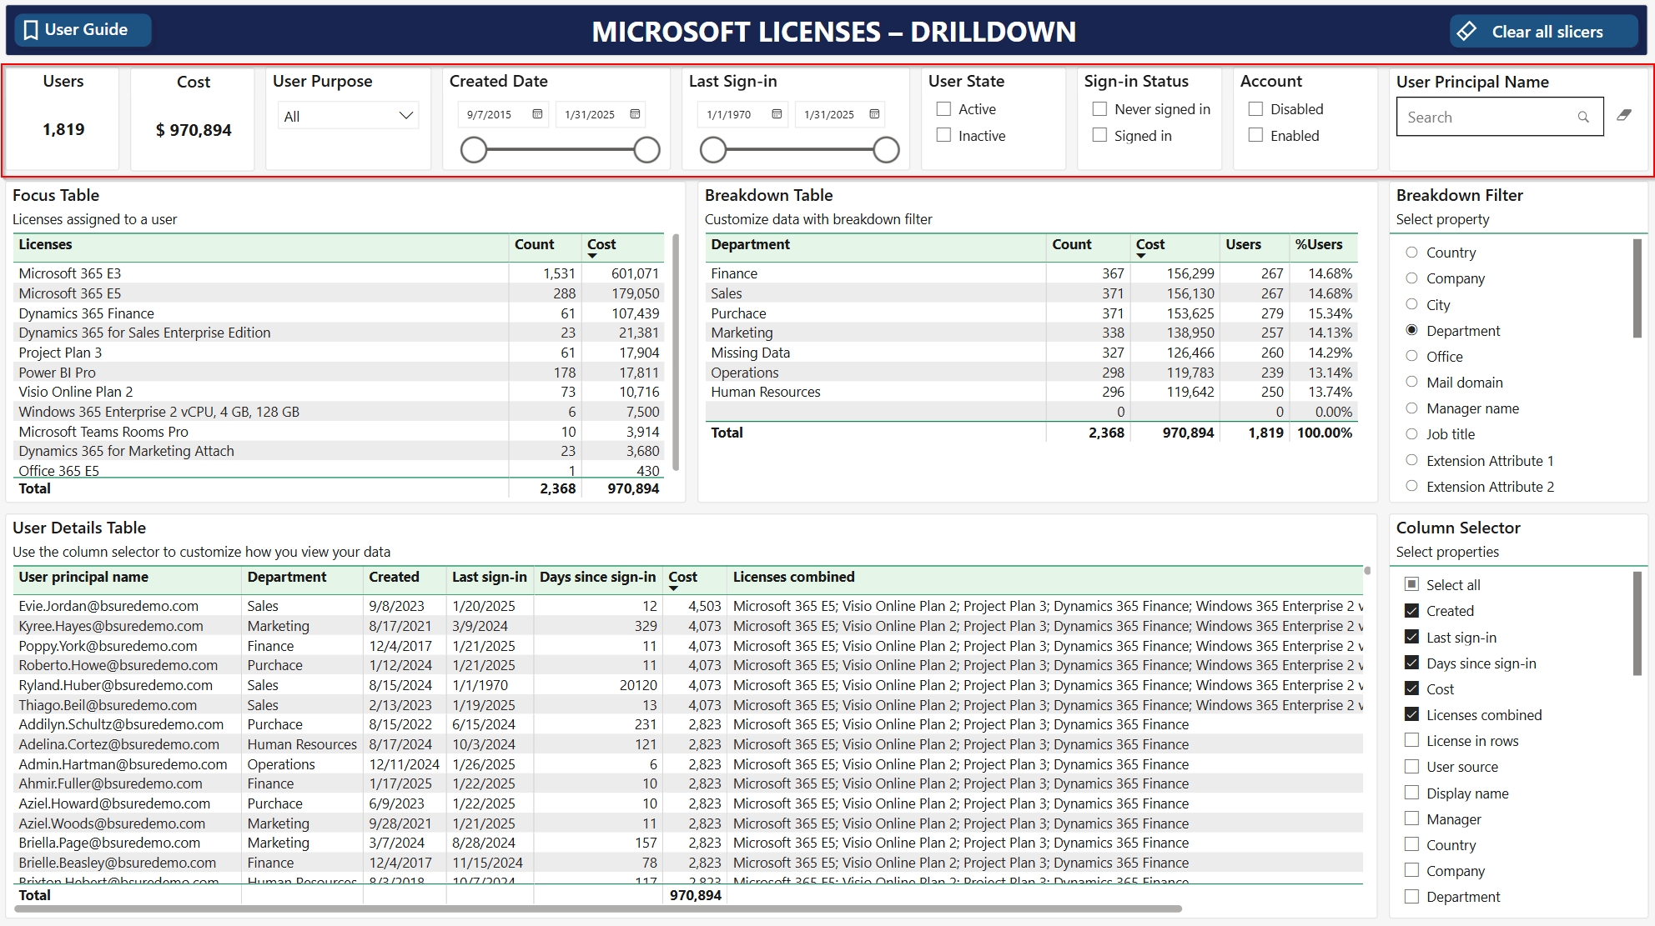Click the Department header in User Details Table
Viewport: 1655px width, 926px height.
coord(287,577)
